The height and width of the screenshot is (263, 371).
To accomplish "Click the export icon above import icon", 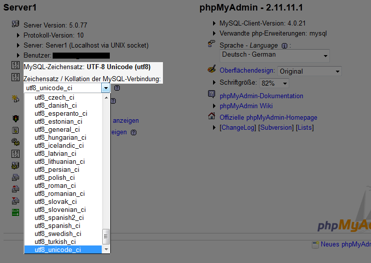I will coord(16,189).
